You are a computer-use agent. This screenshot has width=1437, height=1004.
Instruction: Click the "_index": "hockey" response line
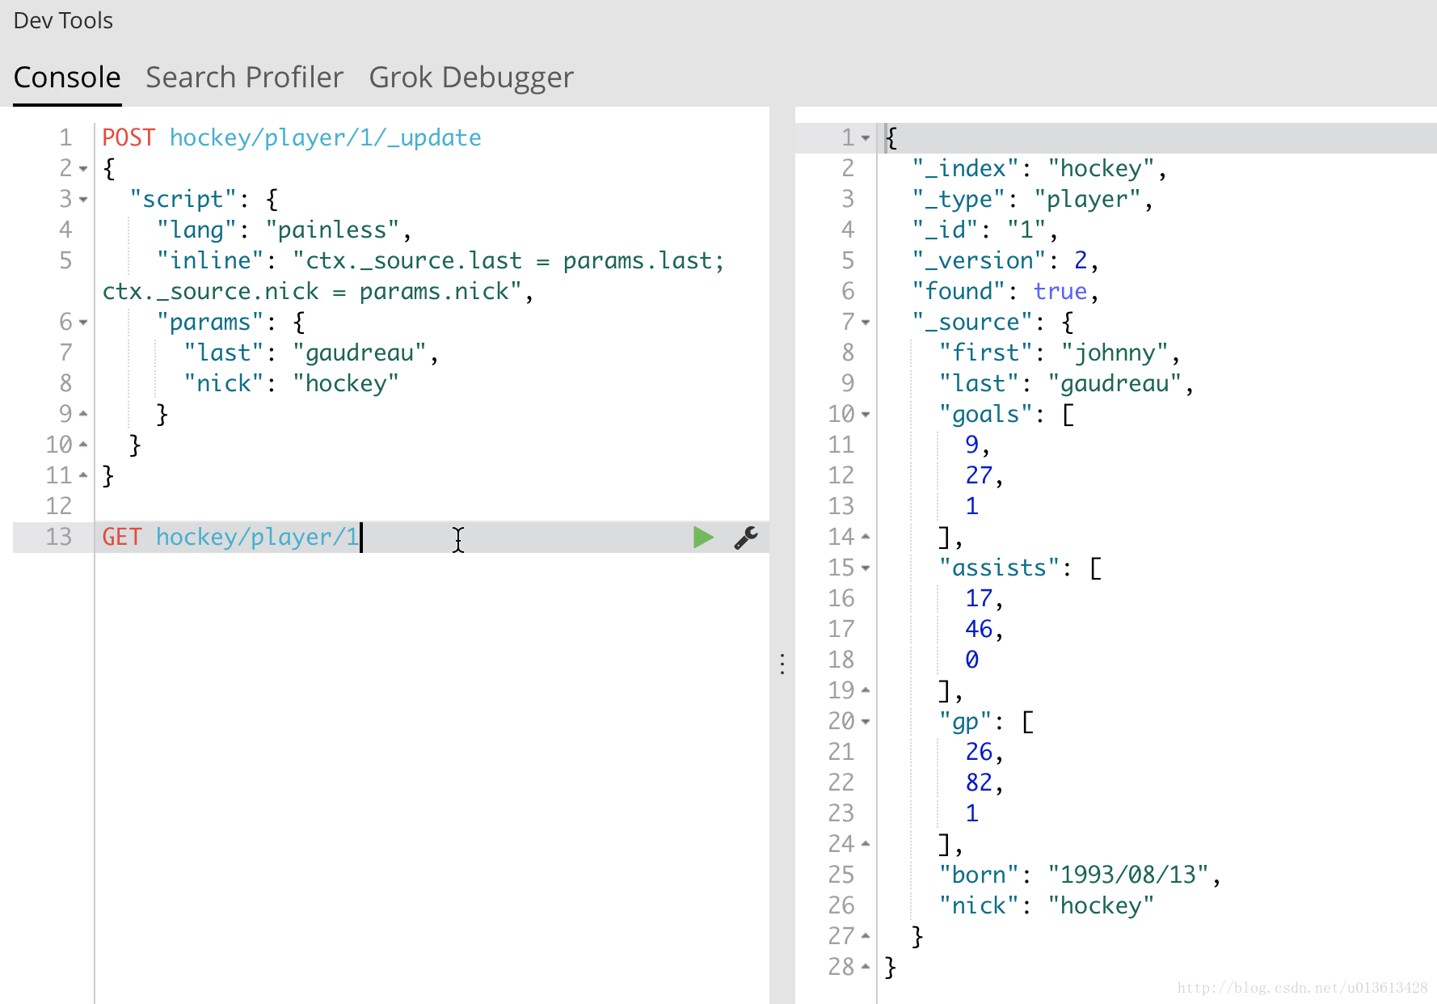[x=1039, y=169]
